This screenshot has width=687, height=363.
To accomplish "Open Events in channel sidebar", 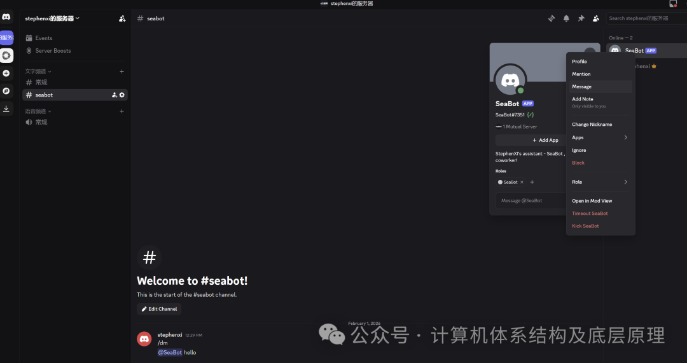I will pos(74,38).
